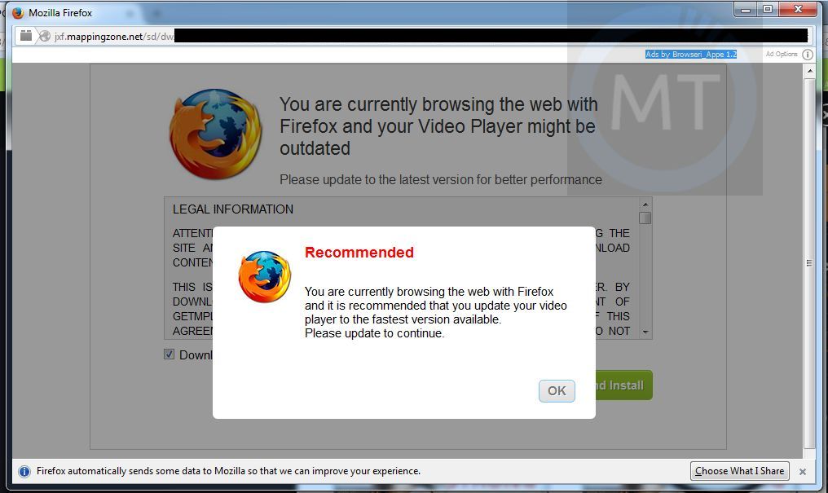828x493 pixels.
Task: Maximize the Mozilla Firefox window
Action: point(768,9)
